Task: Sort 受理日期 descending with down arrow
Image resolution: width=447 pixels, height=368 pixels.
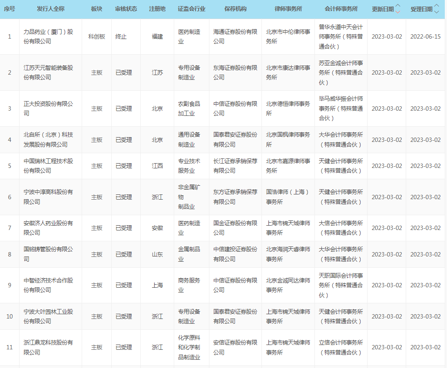Action: pyautogui.click(x=437, y=12)
